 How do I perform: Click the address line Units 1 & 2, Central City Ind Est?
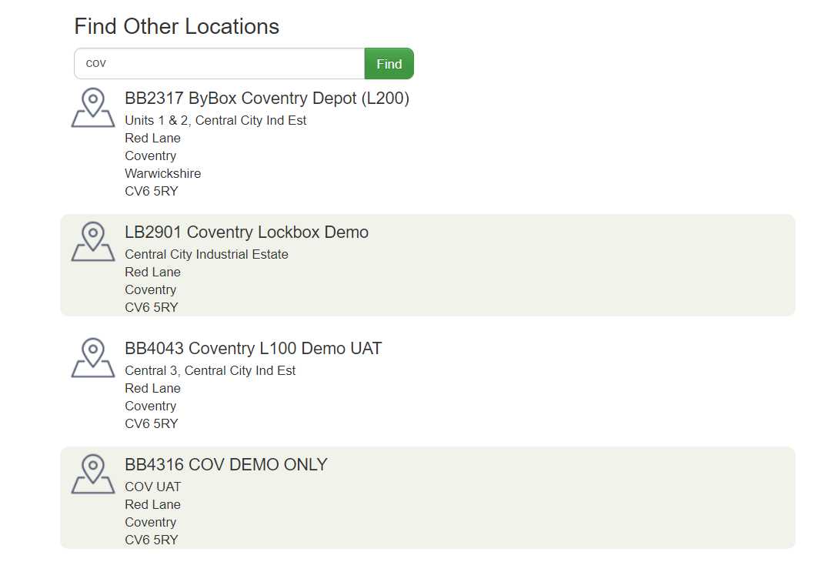(x=215, y=120)
